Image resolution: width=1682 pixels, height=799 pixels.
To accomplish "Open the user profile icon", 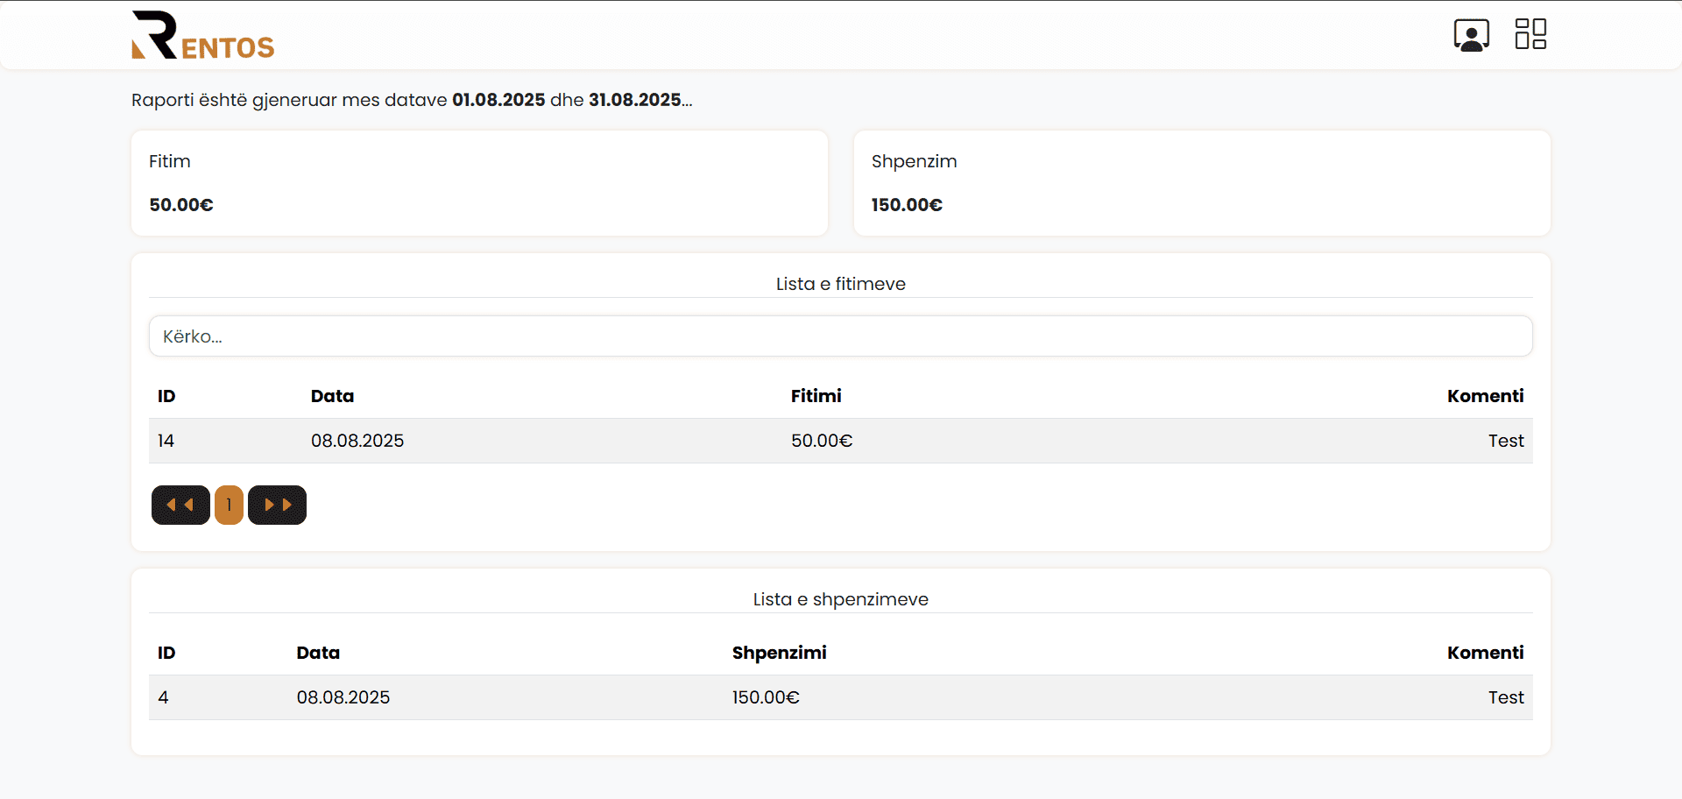I will (x=1471, y=35).
